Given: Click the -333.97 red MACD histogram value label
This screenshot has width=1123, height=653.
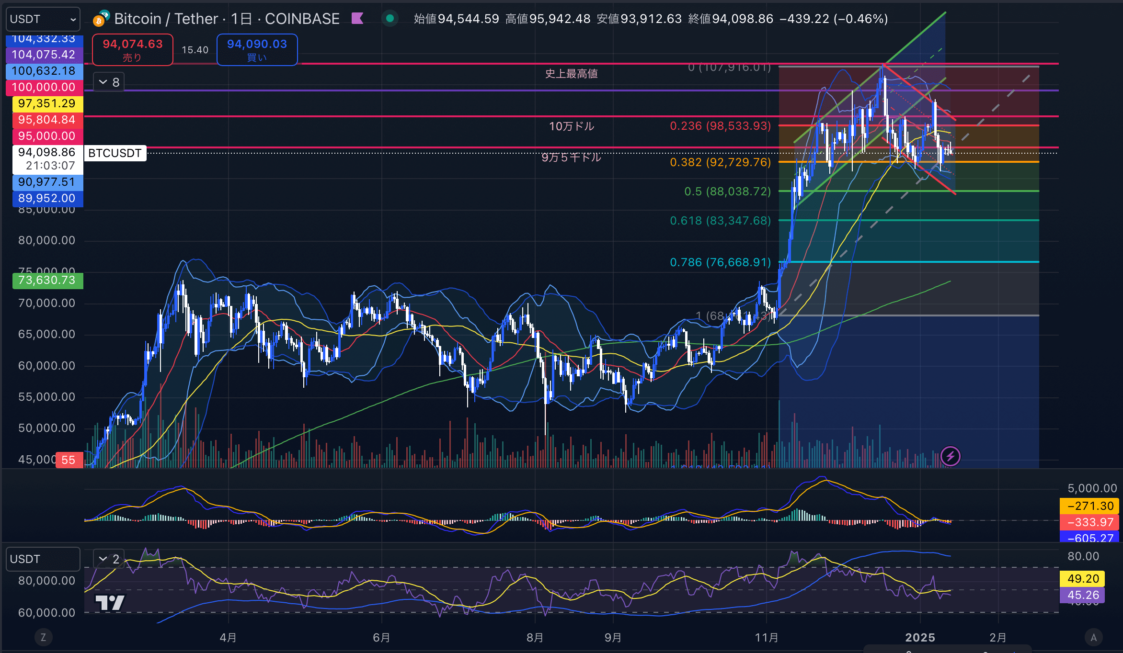Looking at the screenshot, I should [x=1089, y=522].
